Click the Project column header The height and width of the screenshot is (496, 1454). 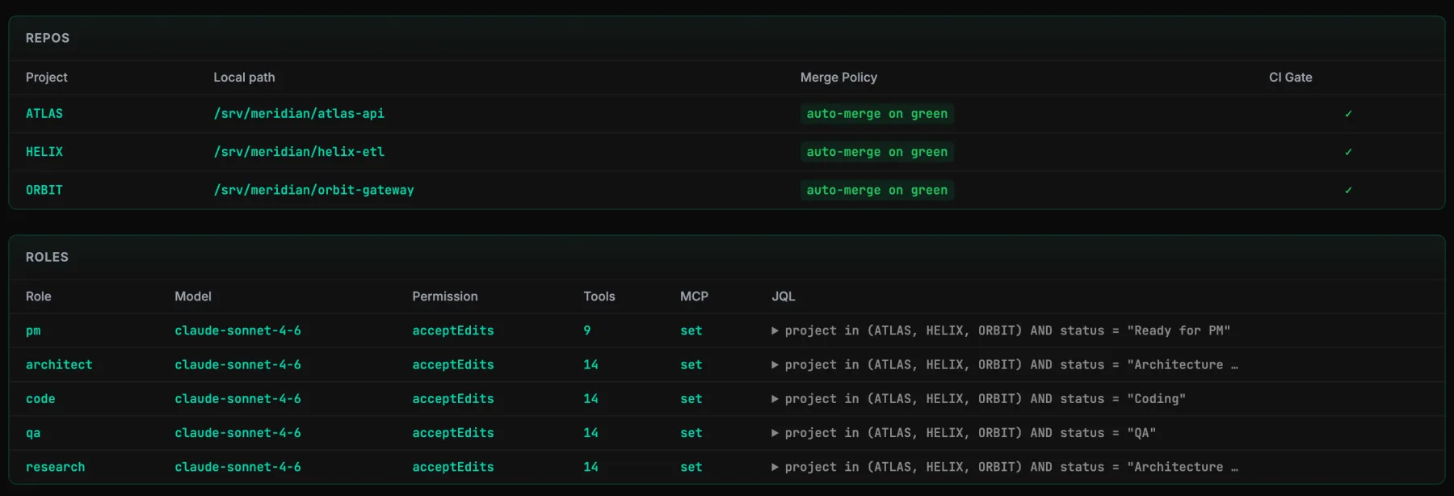point(47,78)
